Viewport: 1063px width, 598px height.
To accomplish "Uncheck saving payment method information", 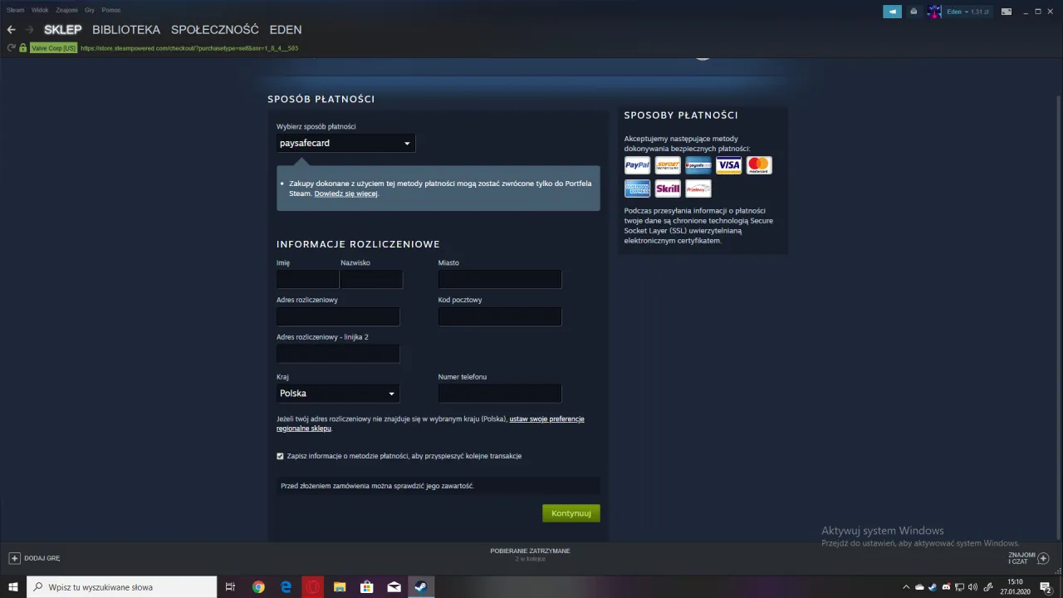I will point(280,456).
